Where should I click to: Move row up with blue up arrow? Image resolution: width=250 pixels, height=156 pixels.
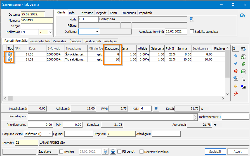[236, 56]
